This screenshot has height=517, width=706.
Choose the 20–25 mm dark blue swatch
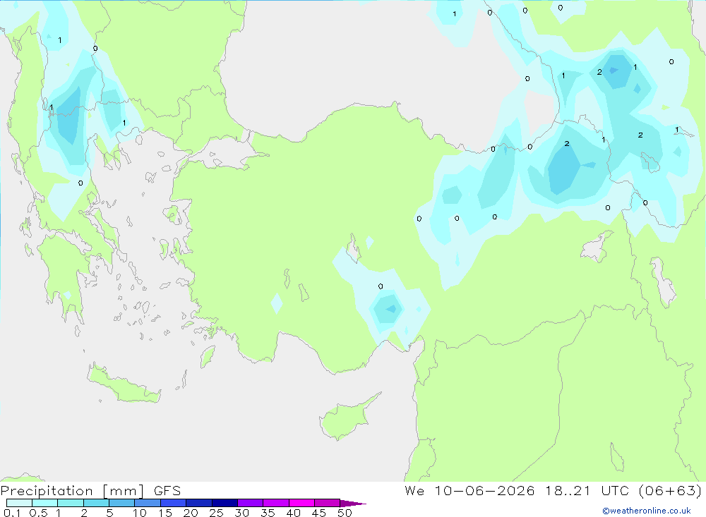tap(198, 503)
